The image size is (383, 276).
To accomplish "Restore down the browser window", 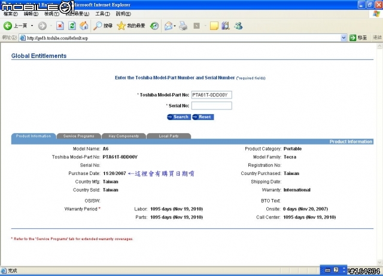I will click(370, 5).
